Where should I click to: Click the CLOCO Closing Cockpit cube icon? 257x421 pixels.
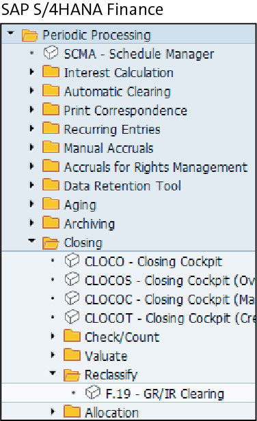pyautogui.click(x=72, y=261)
